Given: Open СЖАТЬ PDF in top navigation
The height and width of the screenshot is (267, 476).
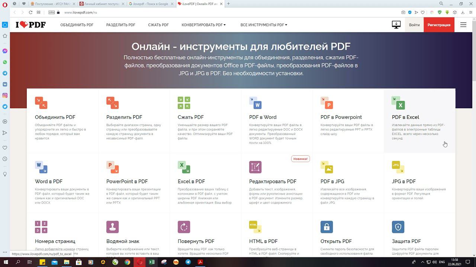Looking at the screenshot, I should click(158, 25).
